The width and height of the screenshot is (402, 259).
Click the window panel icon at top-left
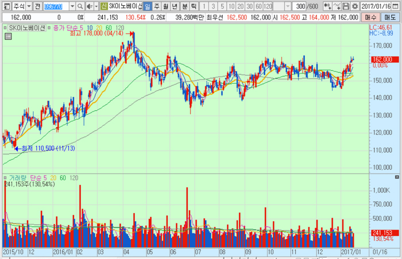pyautogui.click(x=6, y=6)
